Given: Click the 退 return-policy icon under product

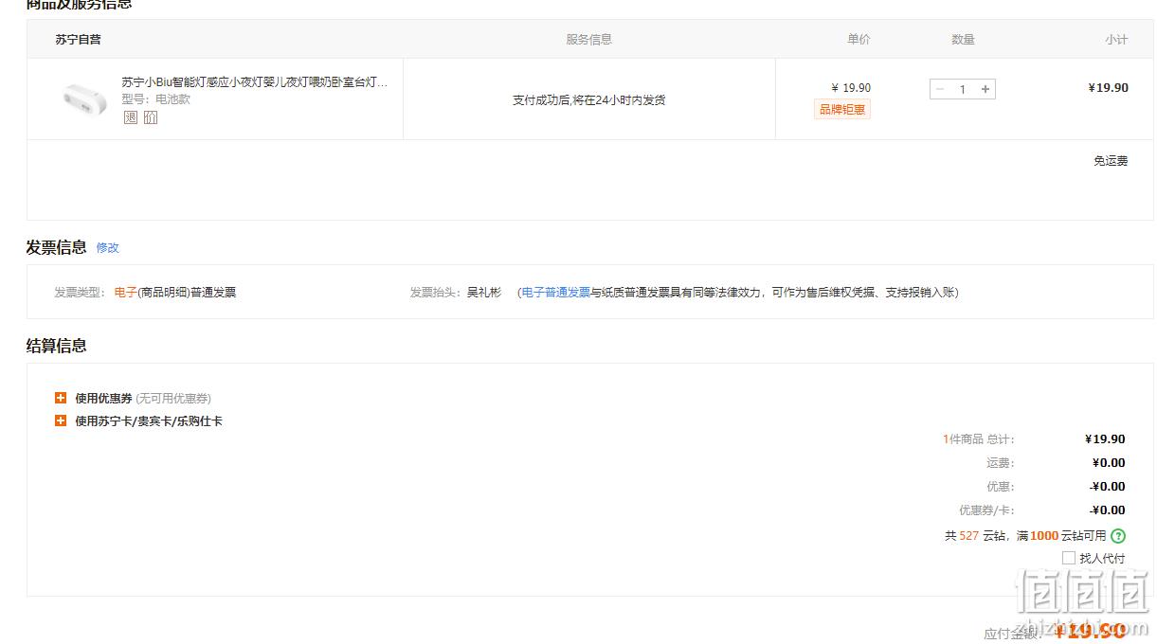Looking at the screenshot, I should tap(131, 117).
